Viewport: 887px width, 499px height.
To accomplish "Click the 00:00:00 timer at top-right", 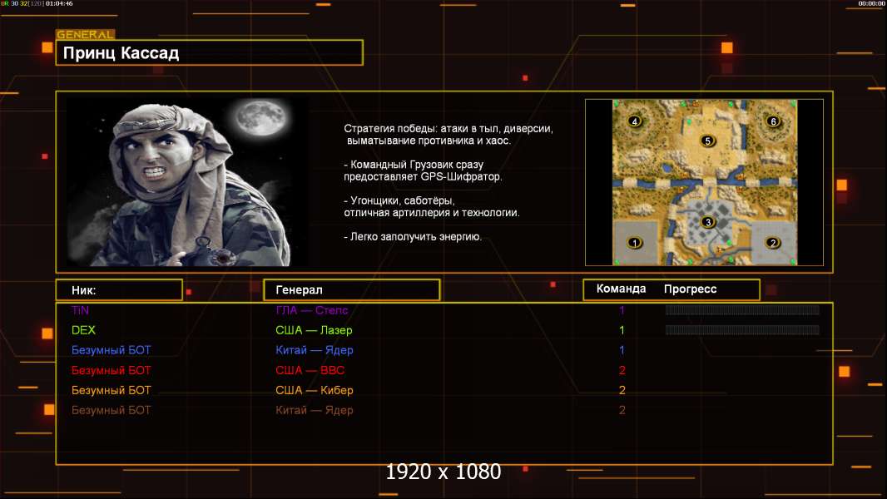I will coord(871,3).
